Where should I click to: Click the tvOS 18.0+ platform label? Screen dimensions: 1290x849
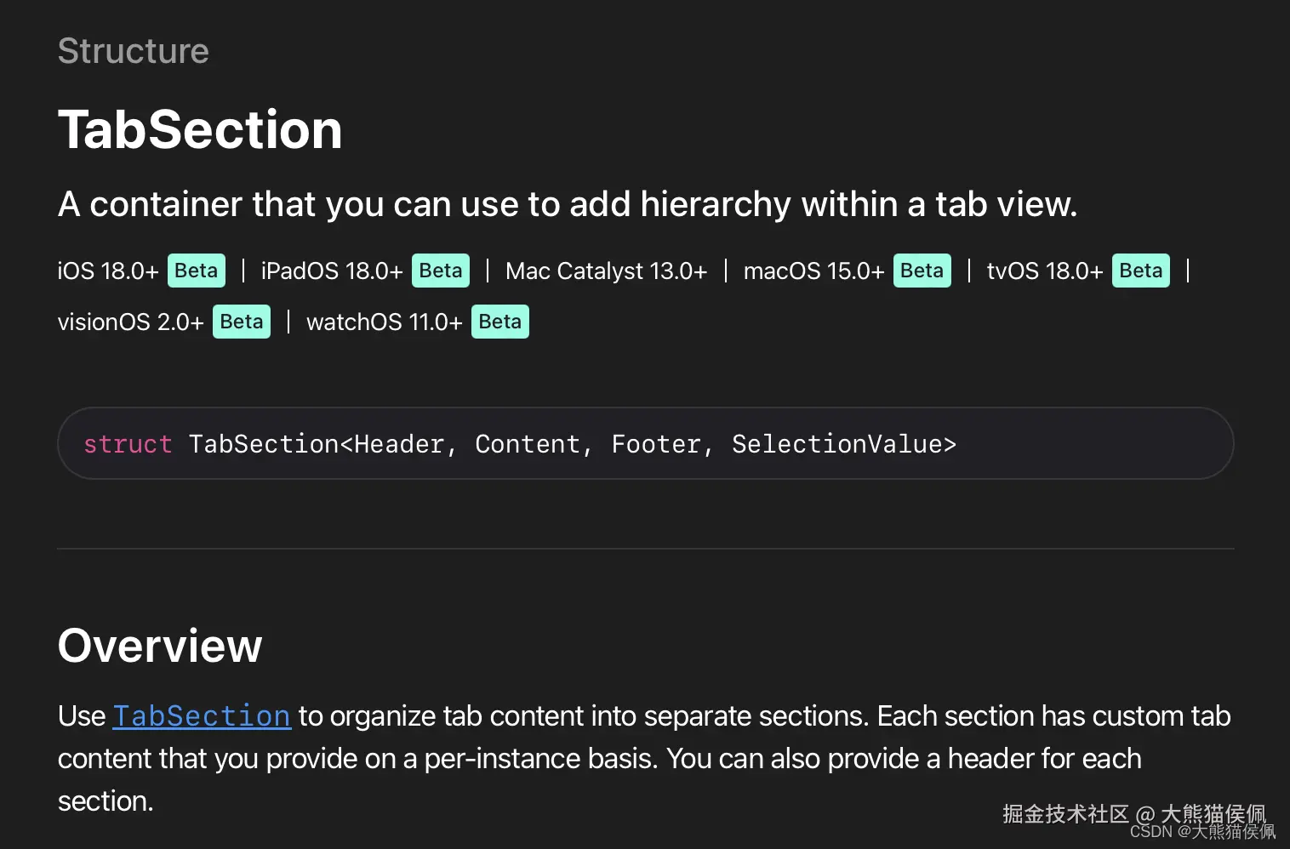[x=1044, y=271]
